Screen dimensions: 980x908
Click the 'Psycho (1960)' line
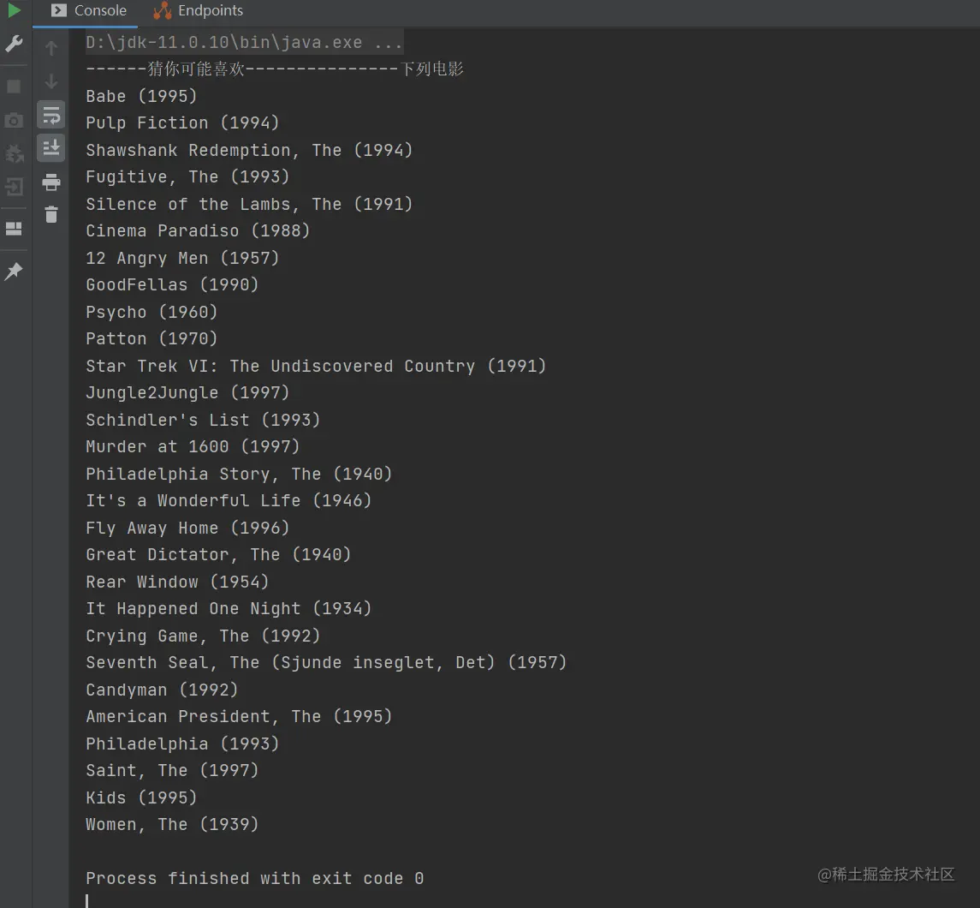point(151,312)
